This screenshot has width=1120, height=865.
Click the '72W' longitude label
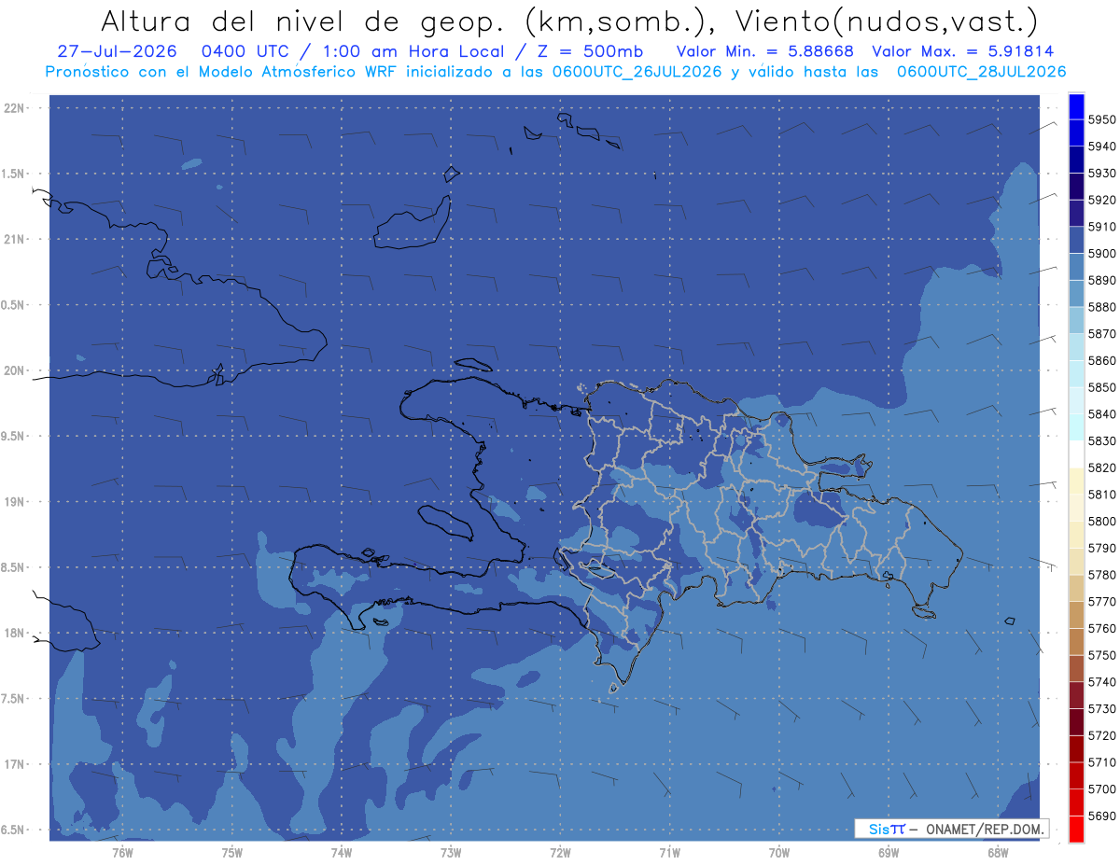(560, 852)
